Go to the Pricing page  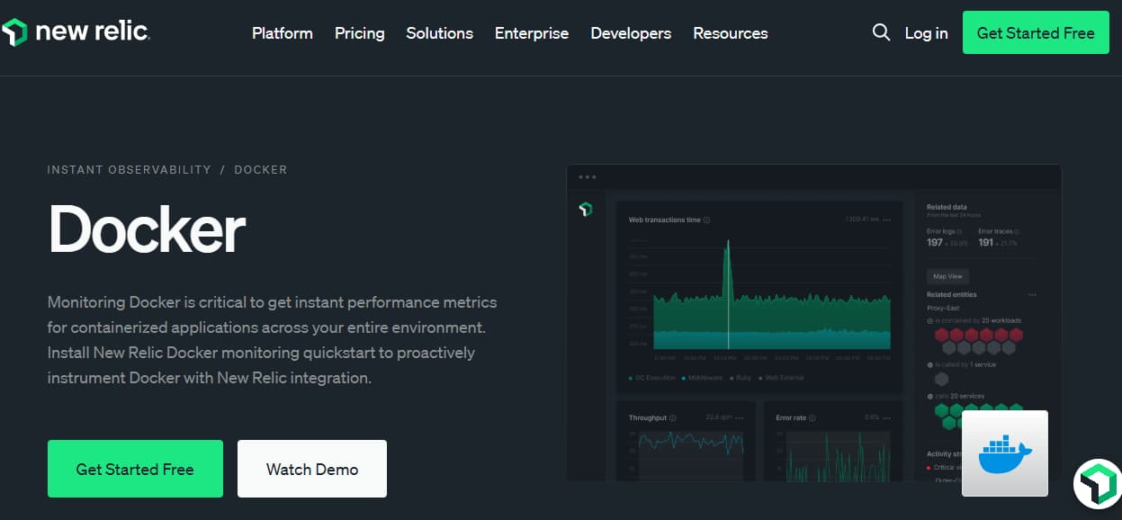(360, 33)
